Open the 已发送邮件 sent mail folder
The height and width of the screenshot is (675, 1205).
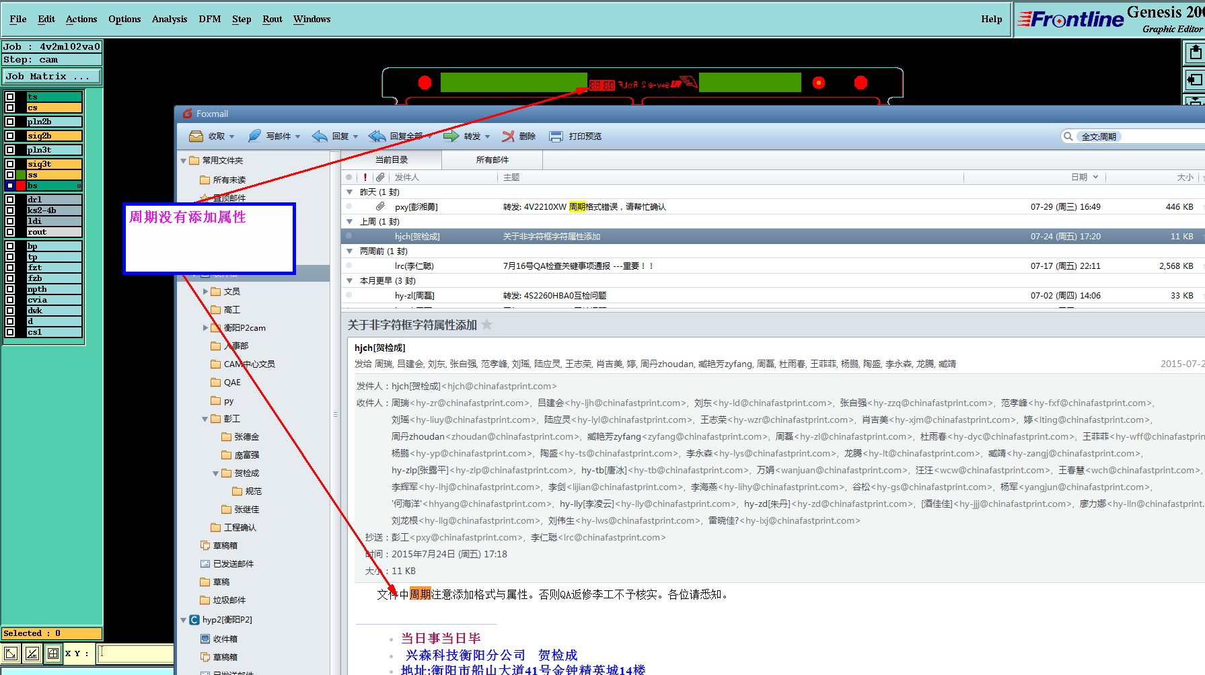(x=227, y=563)
